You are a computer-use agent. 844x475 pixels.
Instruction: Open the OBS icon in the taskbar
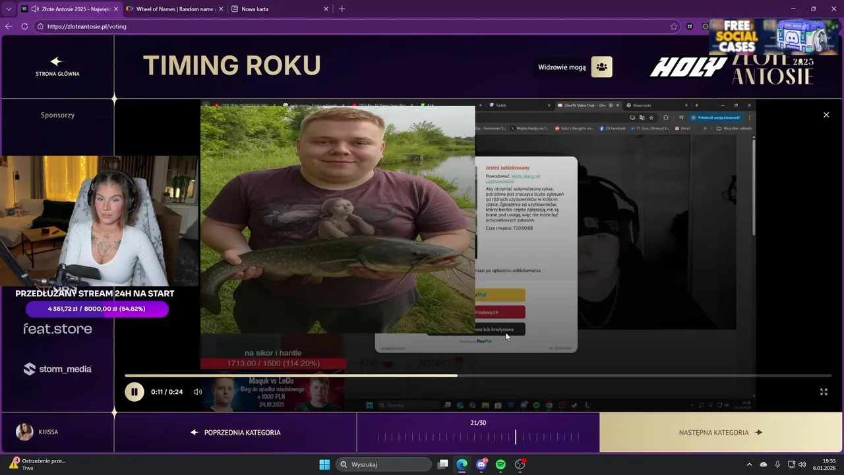pos(520,464)
